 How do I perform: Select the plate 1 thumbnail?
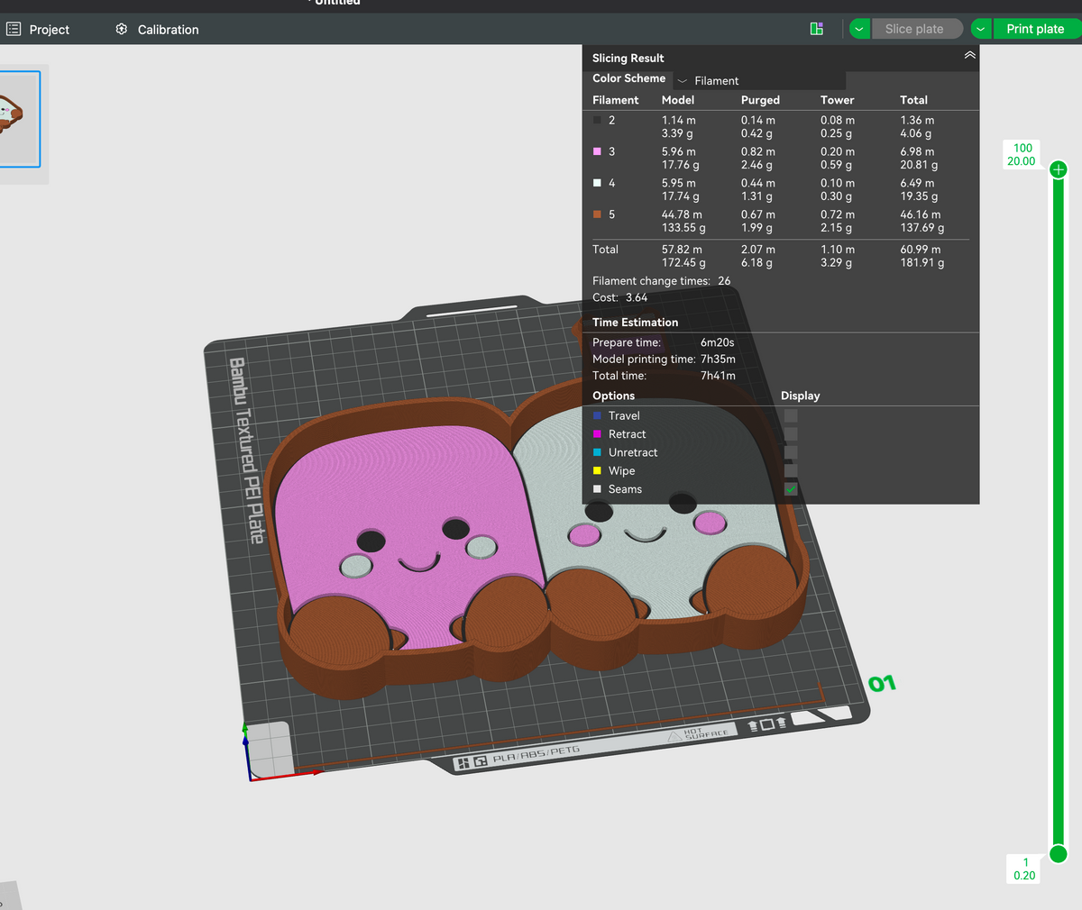click(19, 119)
